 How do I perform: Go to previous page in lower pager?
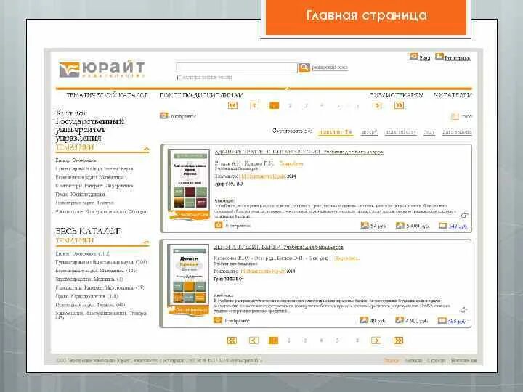[x=254, y=340]
